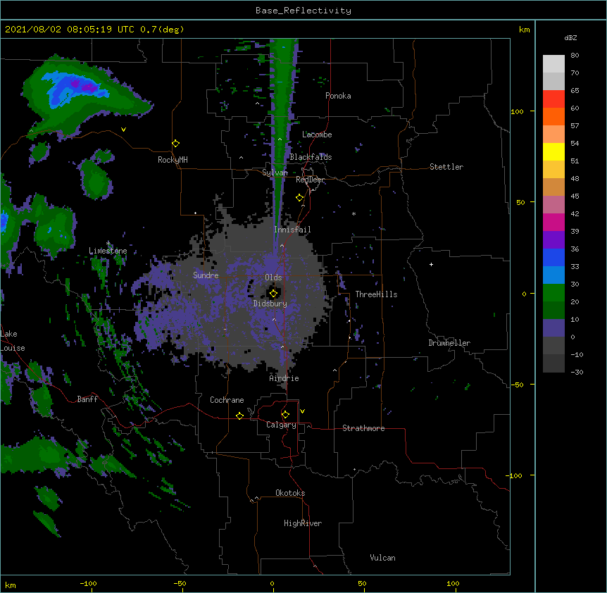Select the white asterisk above Limestone label
This screenshot has height=593, width=607.
(x=108, y=244)
